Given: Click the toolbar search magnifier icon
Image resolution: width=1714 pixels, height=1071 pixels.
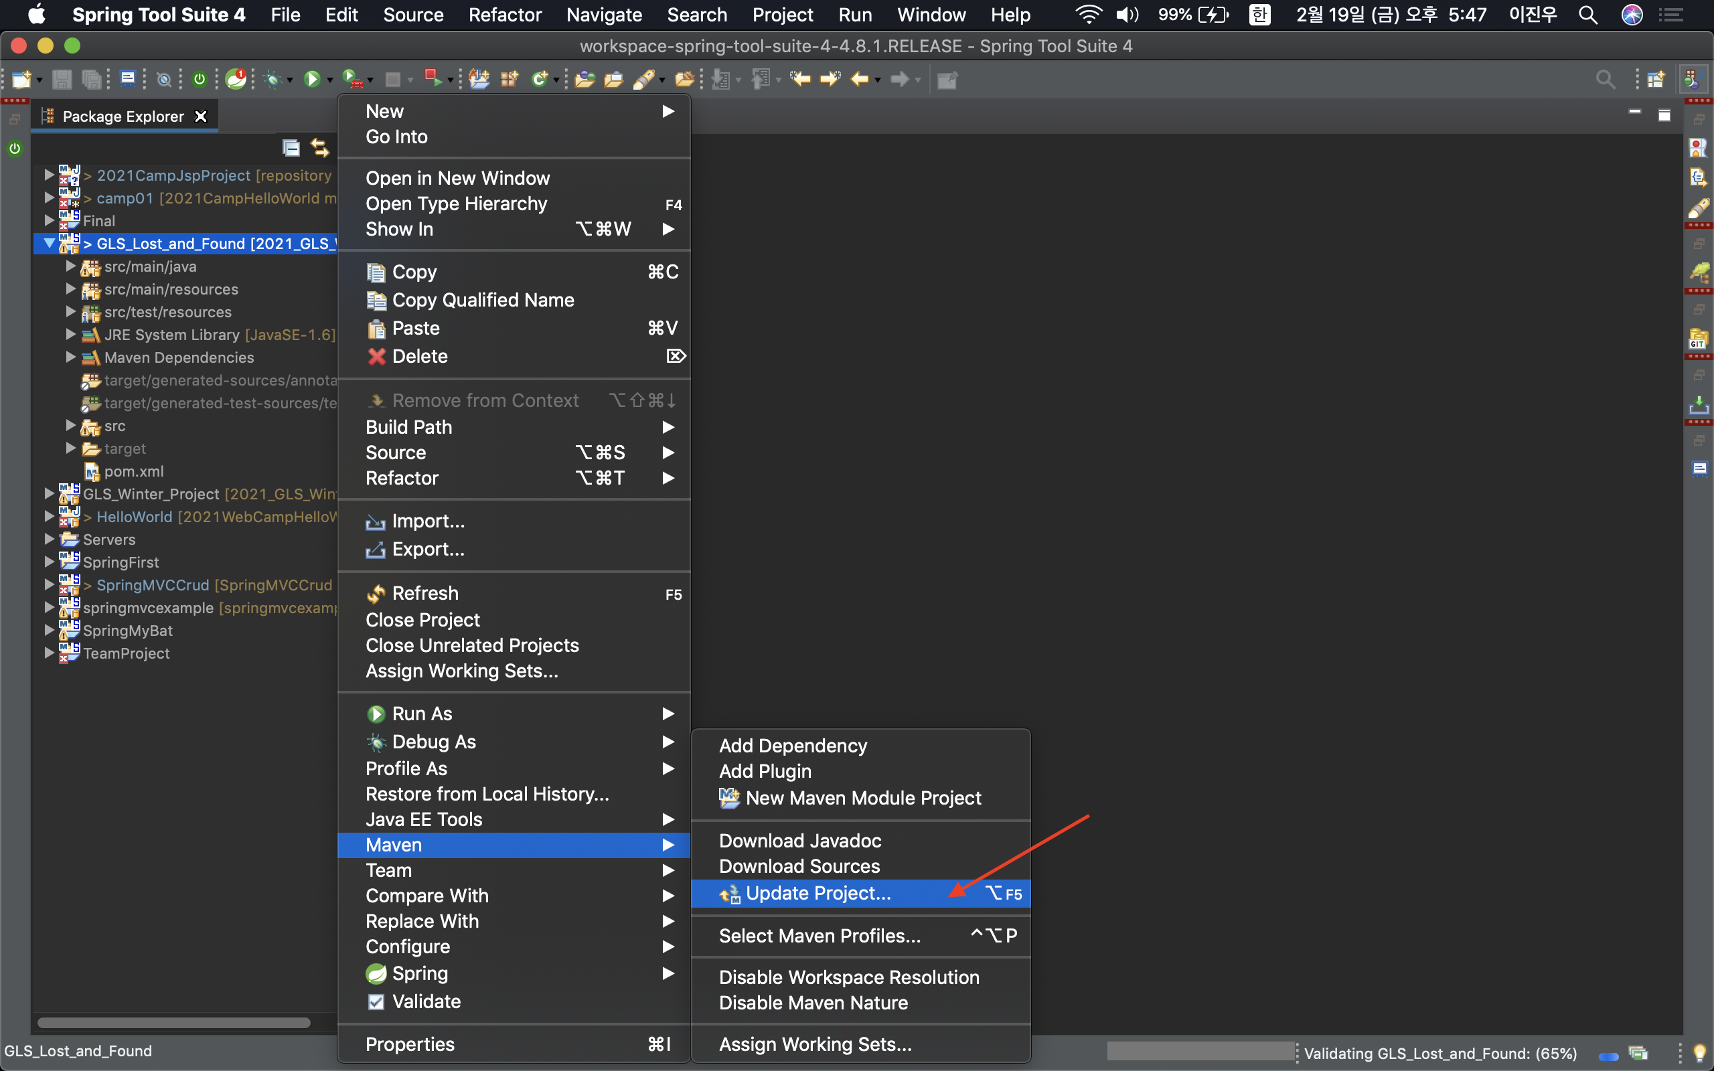Looking at the screenshot, I should 1605,80.
